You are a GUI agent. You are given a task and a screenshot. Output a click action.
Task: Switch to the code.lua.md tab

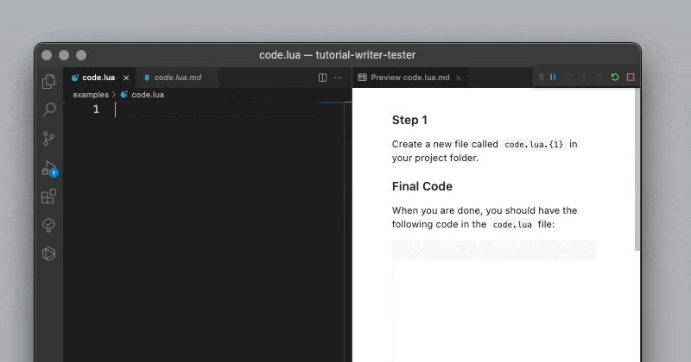point(177,78)
